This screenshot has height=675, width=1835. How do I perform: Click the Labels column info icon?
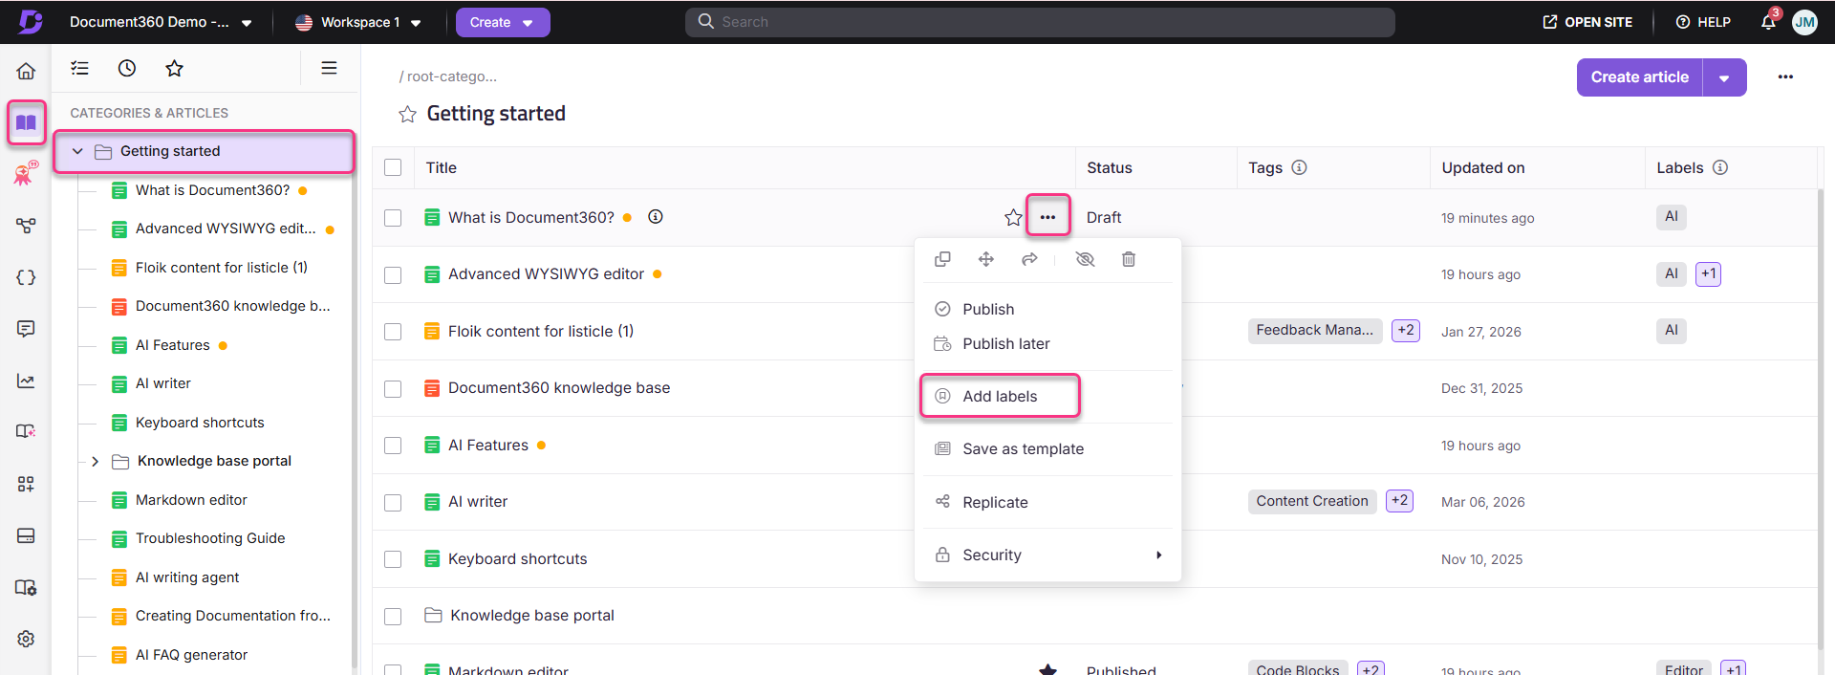1720,167
